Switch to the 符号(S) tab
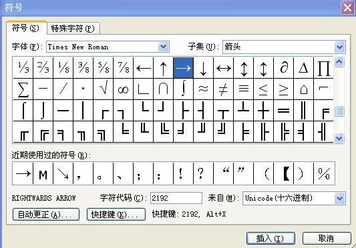Viewport: 356px width, 248px height. 26,28
